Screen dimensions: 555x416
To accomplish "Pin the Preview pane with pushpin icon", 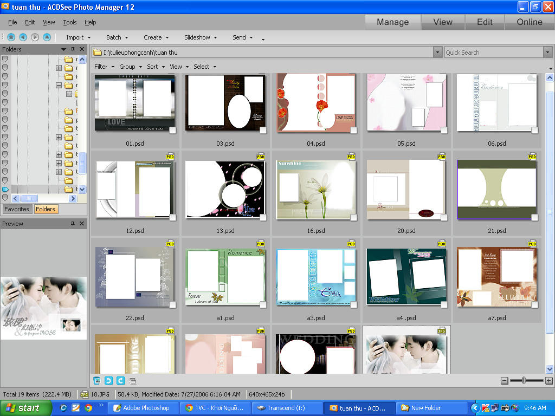I will [x=73, y=224].
